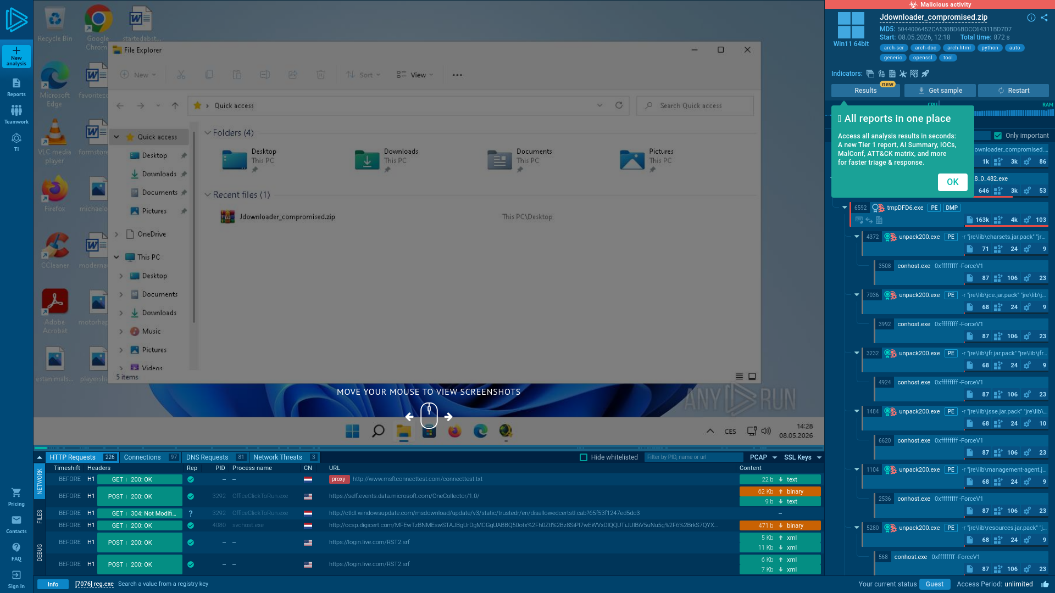The height and width of the screenshot is (593, 1055).
Task: Collapse unpack200.exe process 1104 node
Action: (857, 469)
